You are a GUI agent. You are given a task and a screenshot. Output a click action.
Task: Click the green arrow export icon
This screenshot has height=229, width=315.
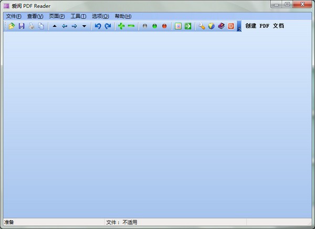point(188,26)
